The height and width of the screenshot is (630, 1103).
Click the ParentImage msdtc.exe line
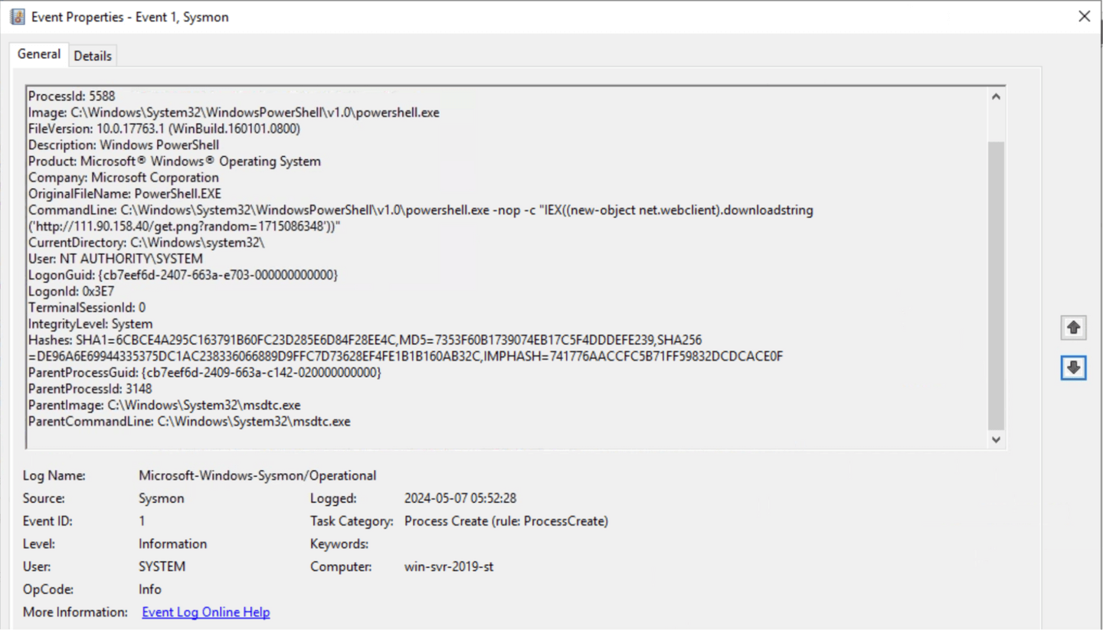click(x=165, y=405)
